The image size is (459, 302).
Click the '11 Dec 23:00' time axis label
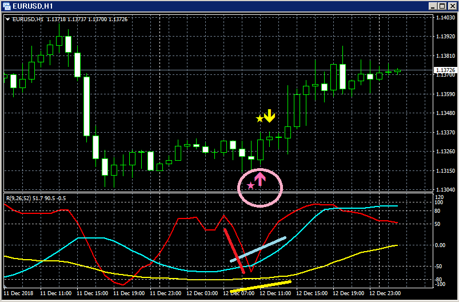[165, 293]
